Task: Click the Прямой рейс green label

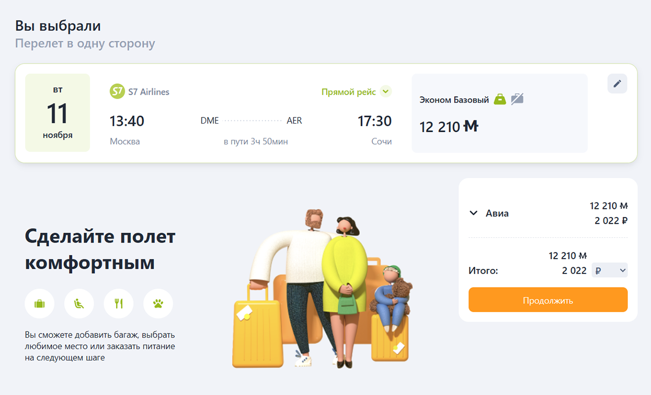Action: 349,92
